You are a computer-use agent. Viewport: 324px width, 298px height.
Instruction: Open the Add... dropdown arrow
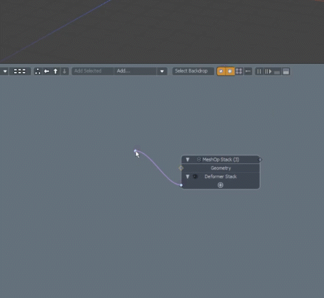(x=162, y=71)
